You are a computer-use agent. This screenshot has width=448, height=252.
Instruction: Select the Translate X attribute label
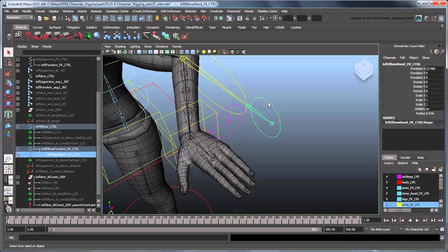point(418,69)
